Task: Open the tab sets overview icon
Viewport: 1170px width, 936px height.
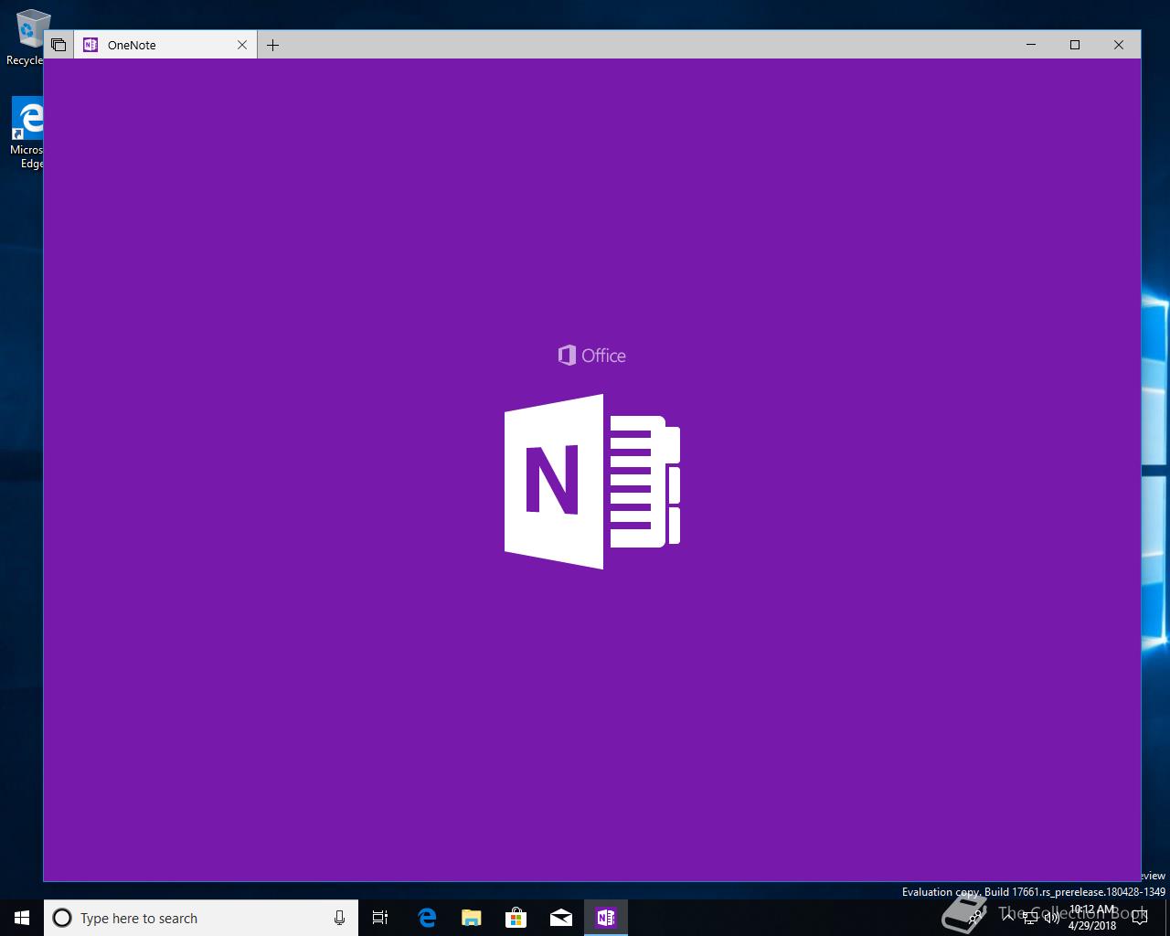Action: [x=58, y=45]
